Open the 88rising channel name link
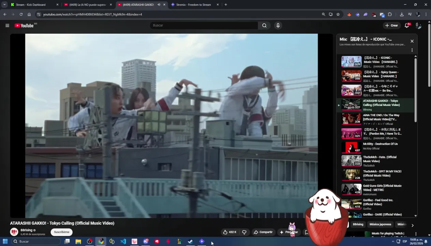Image resolution: width=431 pixels, height=246 pixels. pos(26,230)
